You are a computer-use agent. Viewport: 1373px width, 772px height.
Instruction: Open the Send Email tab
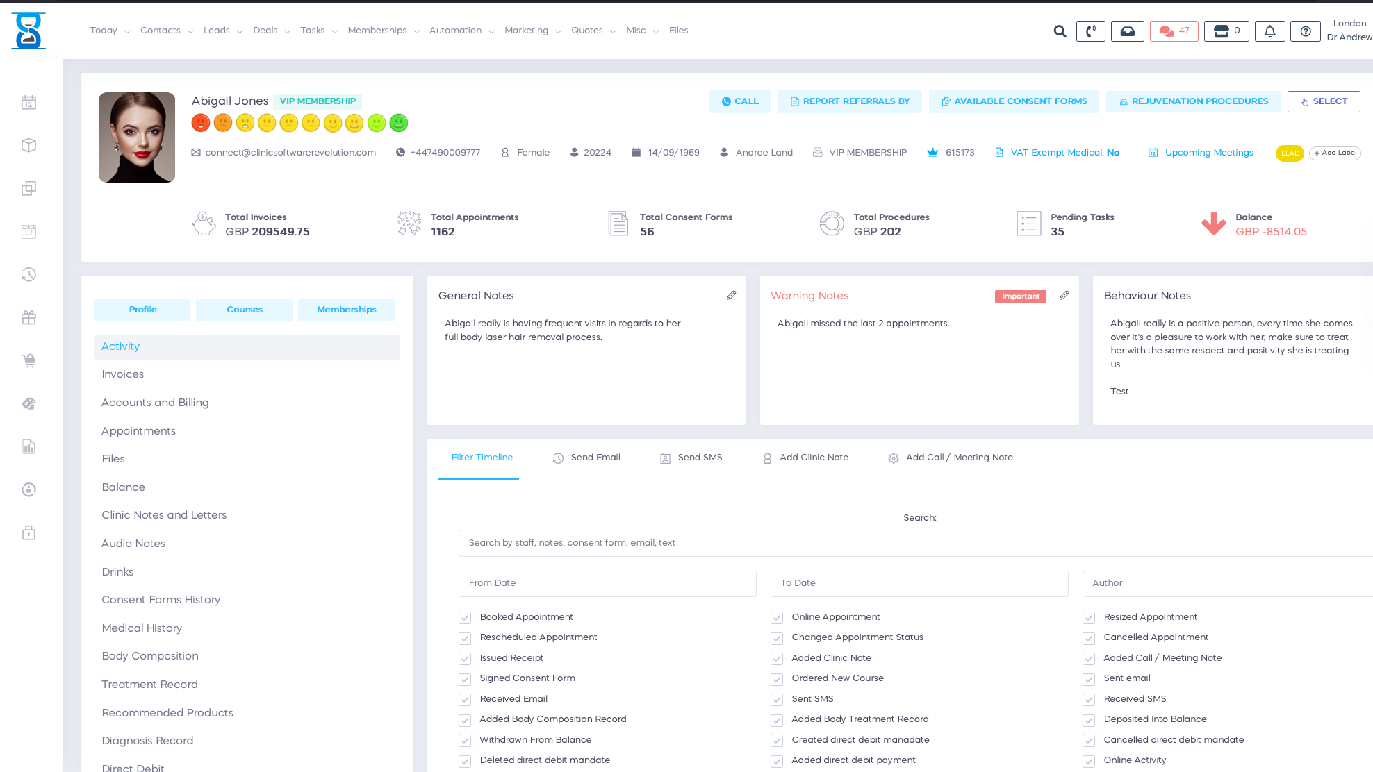pos(587,458)
